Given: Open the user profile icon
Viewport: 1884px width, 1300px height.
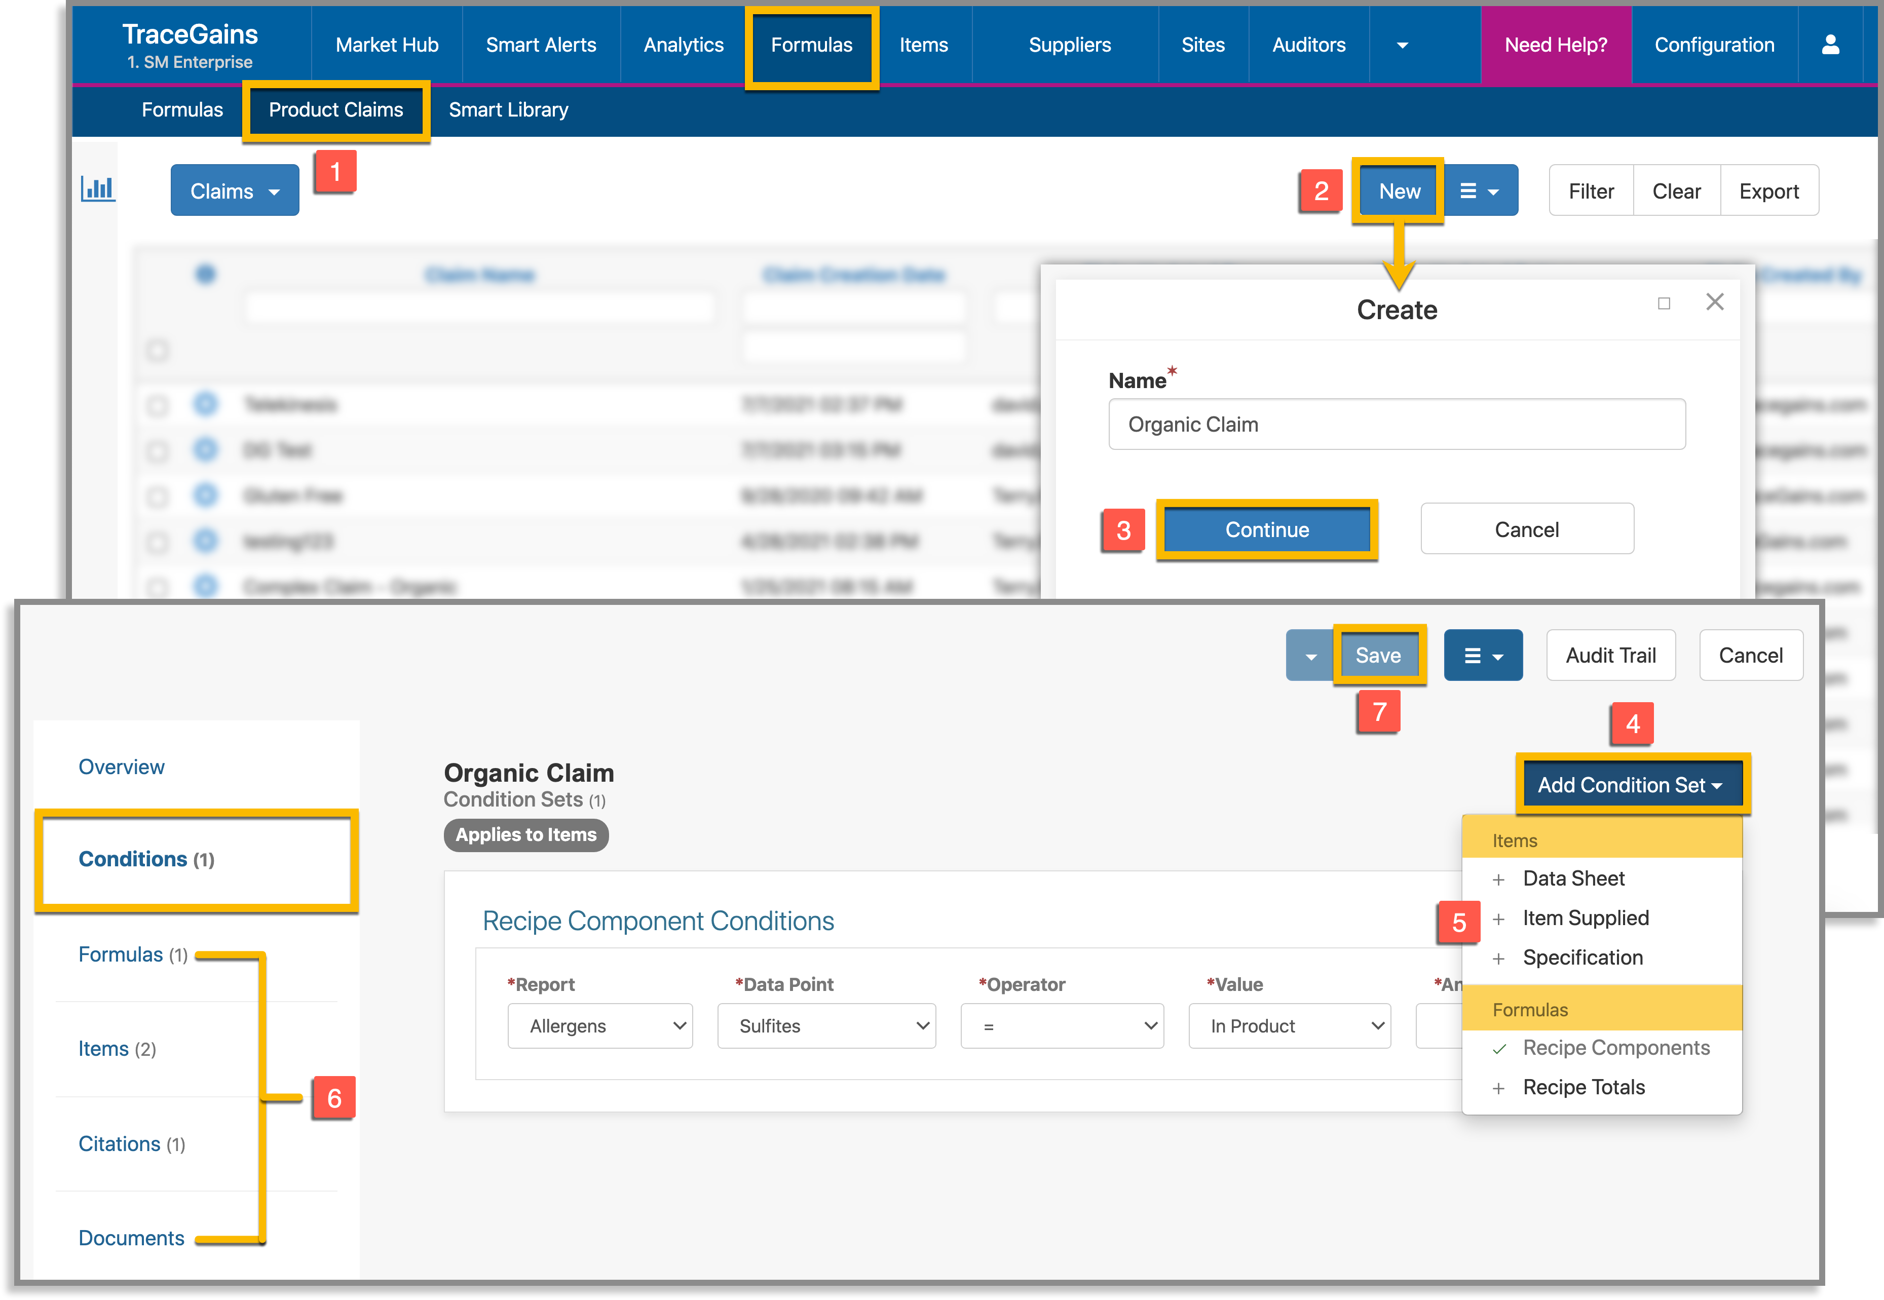Looking at the screenshot, I should (1830, 45).
